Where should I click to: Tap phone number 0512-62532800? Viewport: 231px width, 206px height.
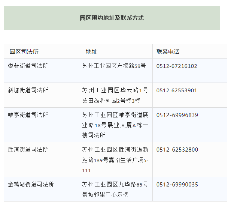[x=177, y=150]
